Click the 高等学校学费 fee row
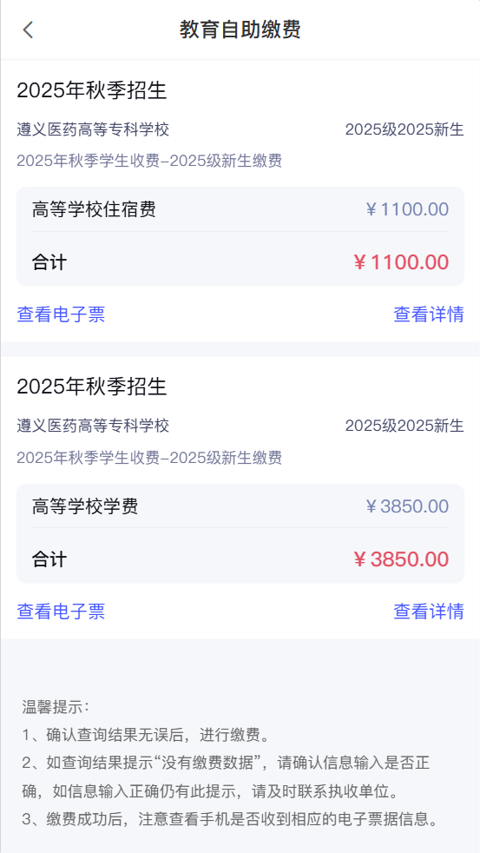 240,506
